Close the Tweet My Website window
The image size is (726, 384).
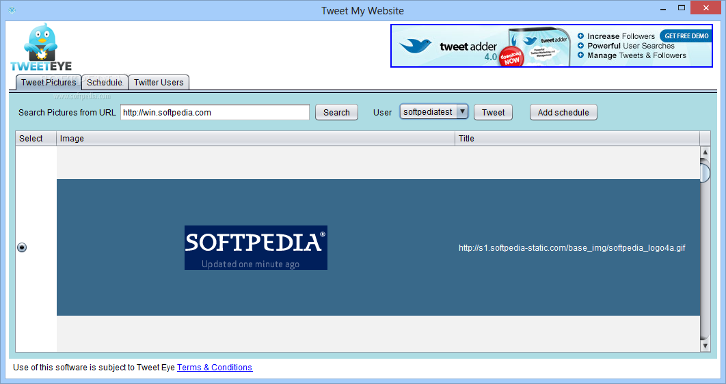coord(706,8)
